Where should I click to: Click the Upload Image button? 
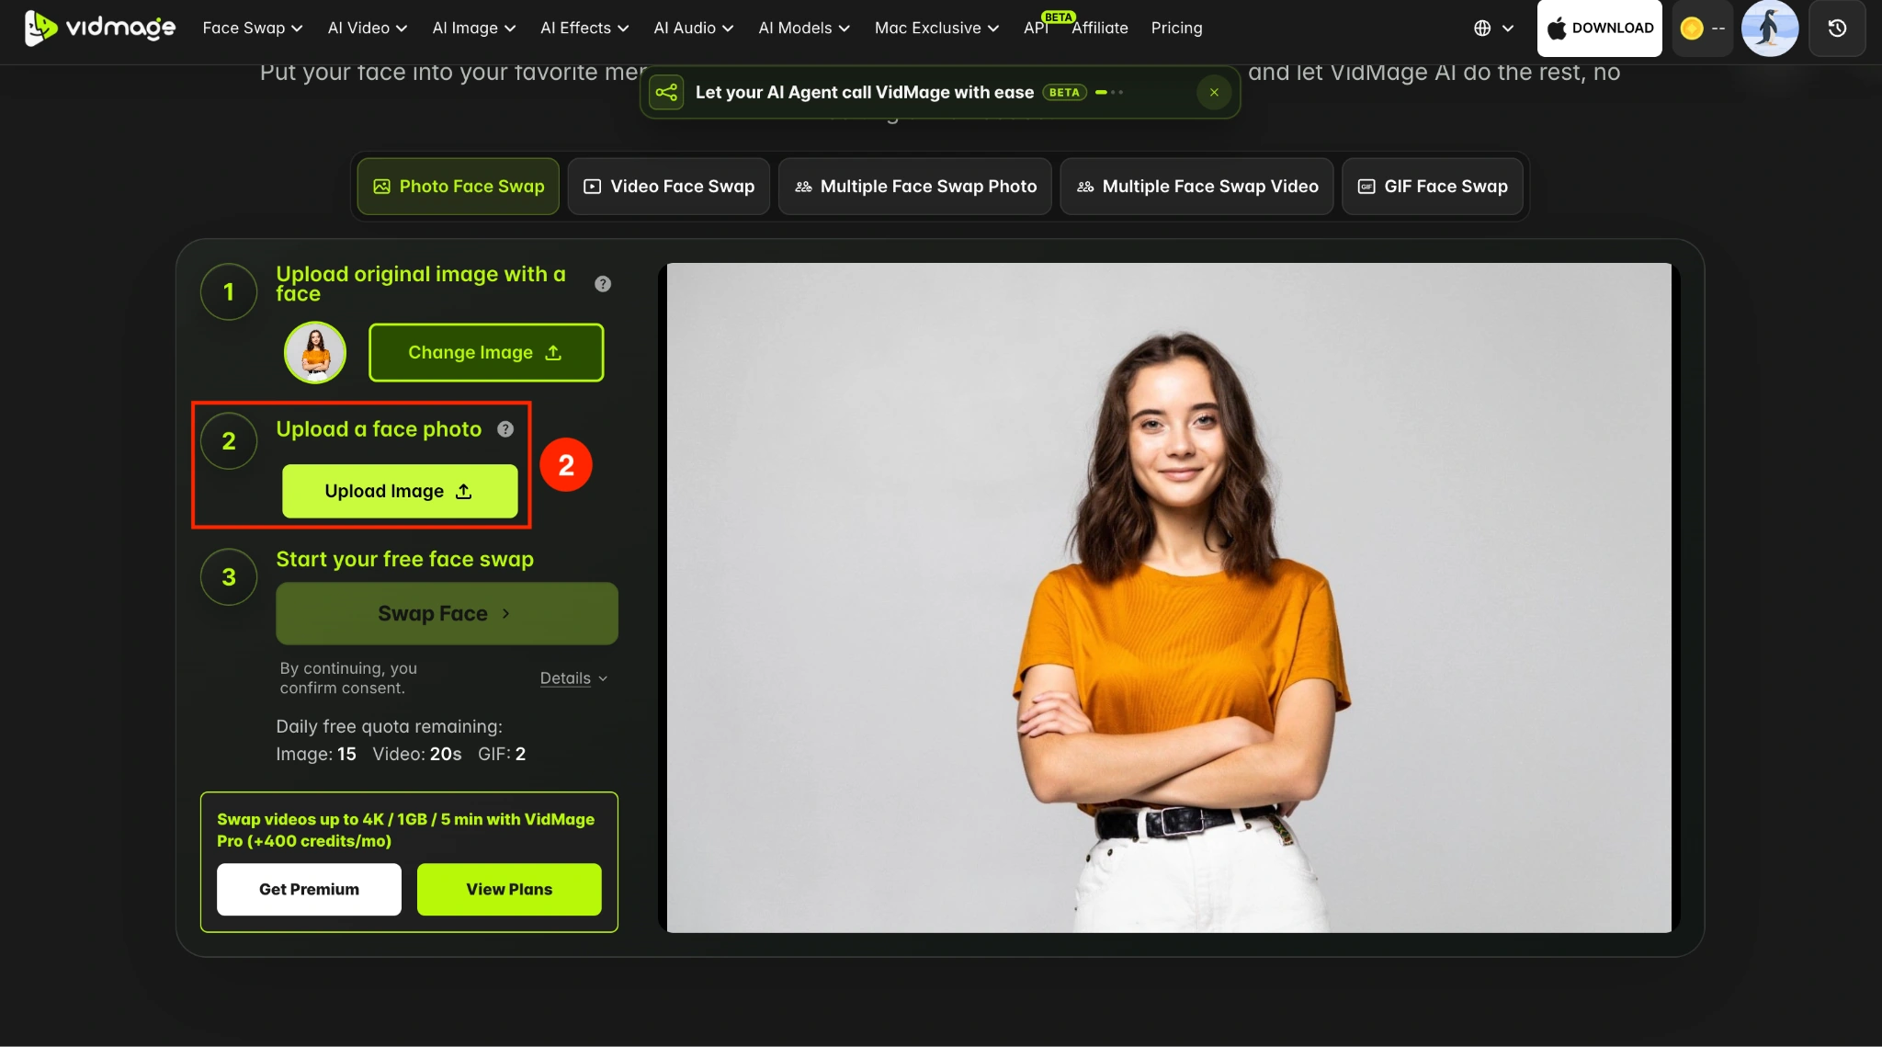400,491
